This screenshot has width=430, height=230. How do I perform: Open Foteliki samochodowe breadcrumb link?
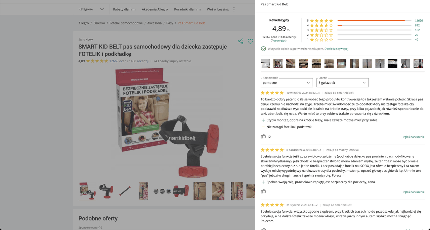tap(126, 23)
